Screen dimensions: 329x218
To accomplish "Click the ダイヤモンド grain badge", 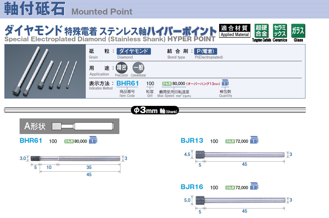I will coord(134,51).
